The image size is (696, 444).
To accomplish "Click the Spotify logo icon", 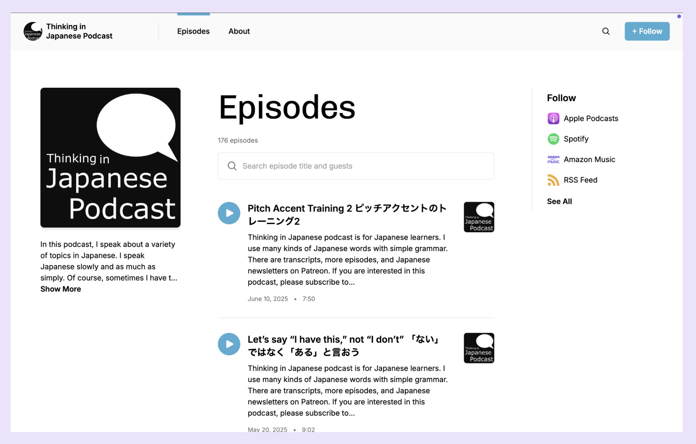I will [x=553, y=139].
